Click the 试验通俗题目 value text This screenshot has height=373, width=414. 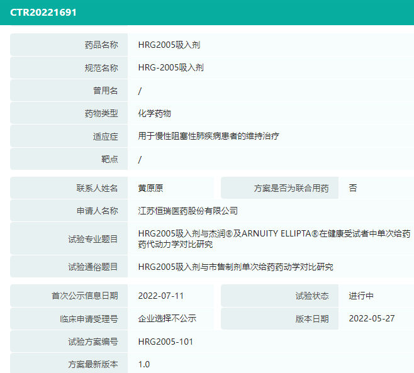click(235, 267)
